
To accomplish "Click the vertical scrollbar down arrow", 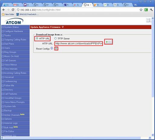I will (153, 135).
